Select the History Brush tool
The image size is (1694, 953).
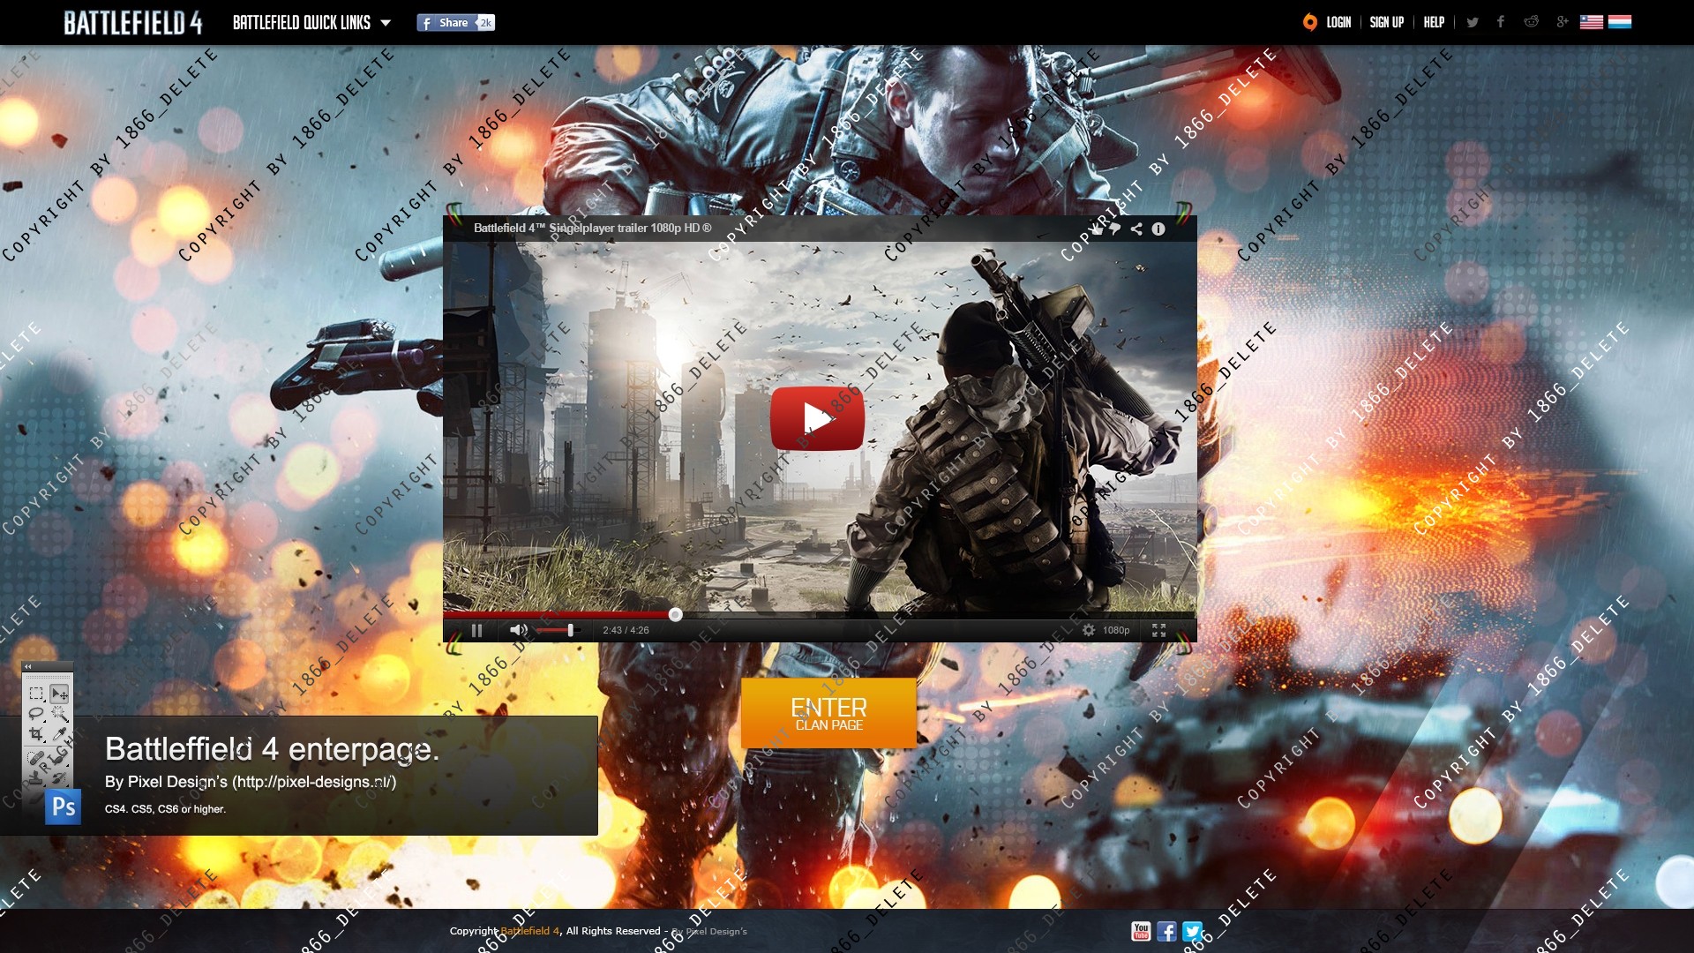click(59, 777)
